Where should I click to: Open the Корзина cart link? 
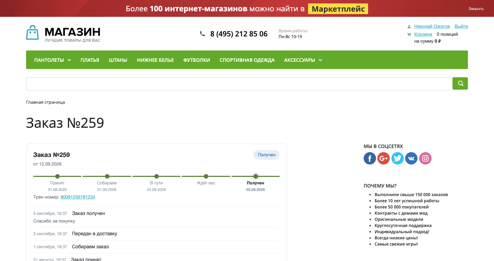423,34
